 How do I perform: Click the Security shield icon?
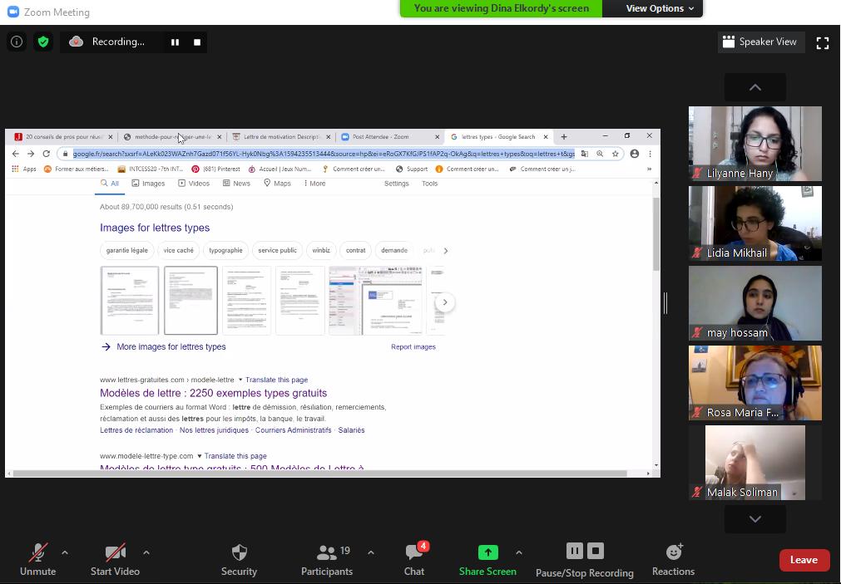(239, 552)
